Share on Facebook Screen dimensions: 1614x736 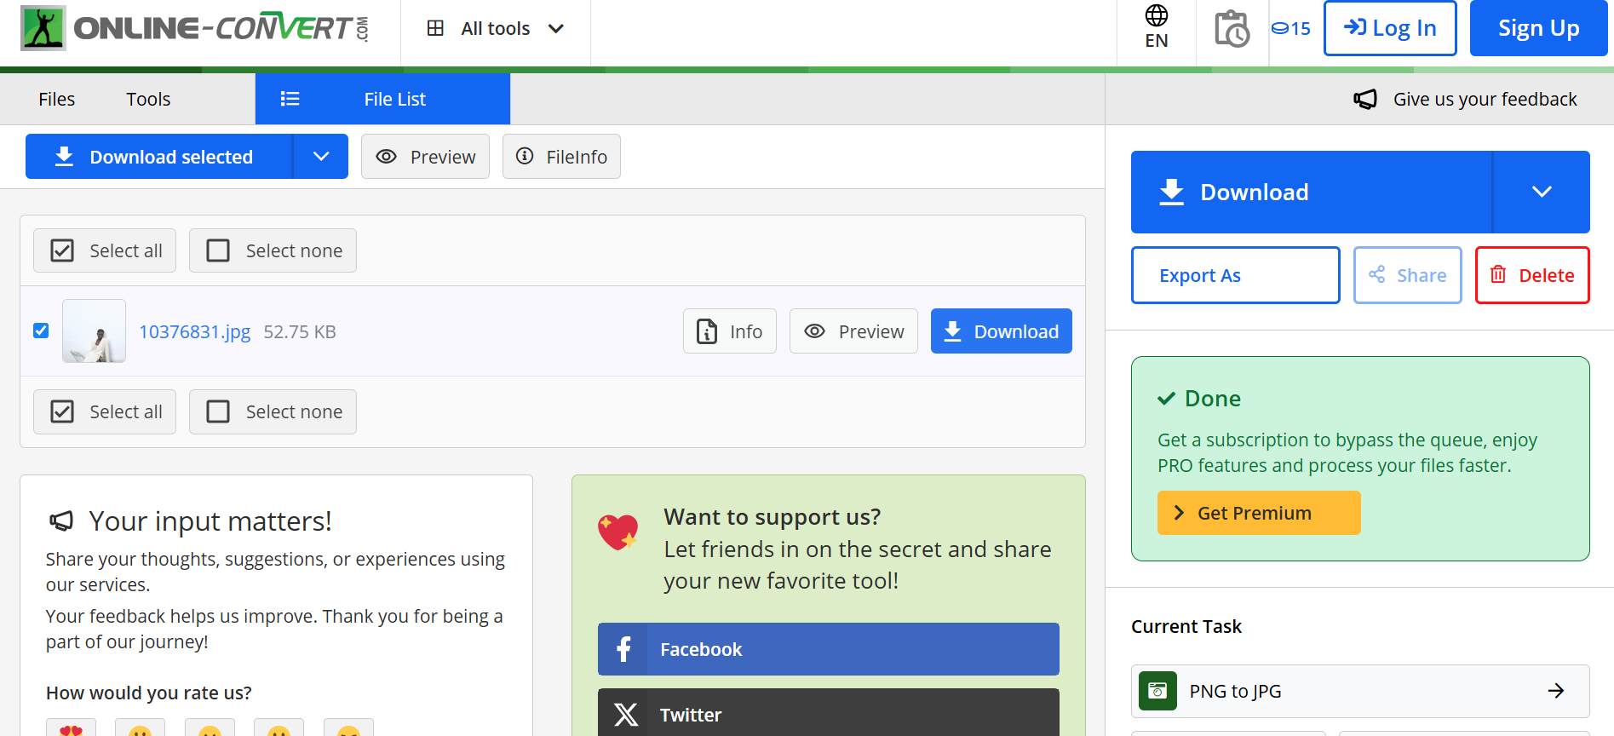(828, 649)
